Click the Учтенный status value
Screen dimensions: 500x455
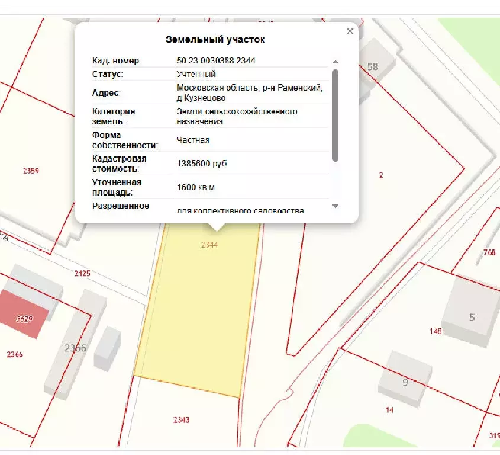194,74
